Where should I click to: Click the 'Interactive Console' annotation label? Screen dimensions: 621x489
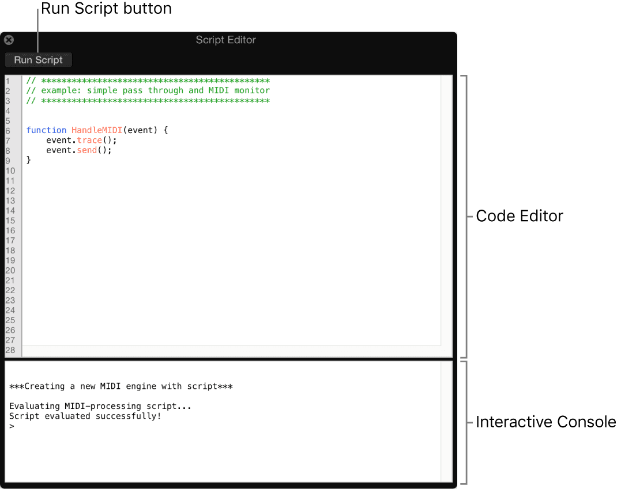point(545,422)
